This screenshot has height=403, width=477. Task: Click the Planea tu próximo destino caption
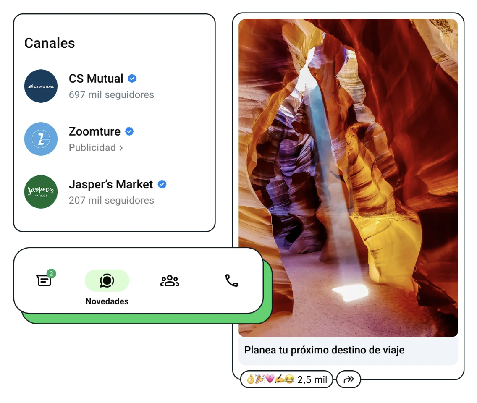click(x=324, y=350)
